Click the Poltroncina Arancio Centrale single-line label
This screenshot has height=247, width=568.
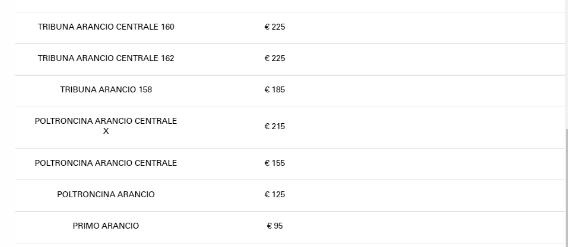pos(106,163)
